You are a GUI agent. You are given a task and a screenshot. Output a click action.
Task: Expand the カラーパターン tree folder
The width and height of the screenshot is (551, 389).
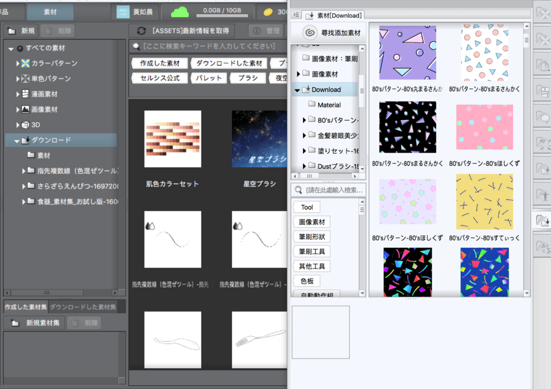click(18, 63)
